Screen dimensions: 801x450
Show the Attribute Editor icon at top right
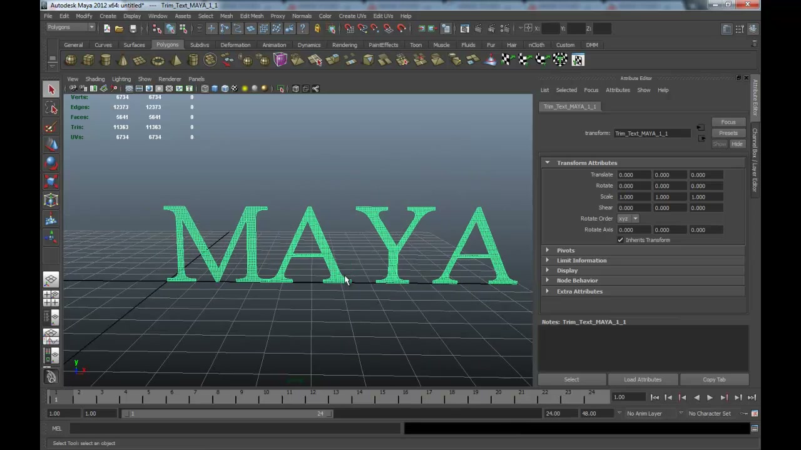[x=727, y=29]
